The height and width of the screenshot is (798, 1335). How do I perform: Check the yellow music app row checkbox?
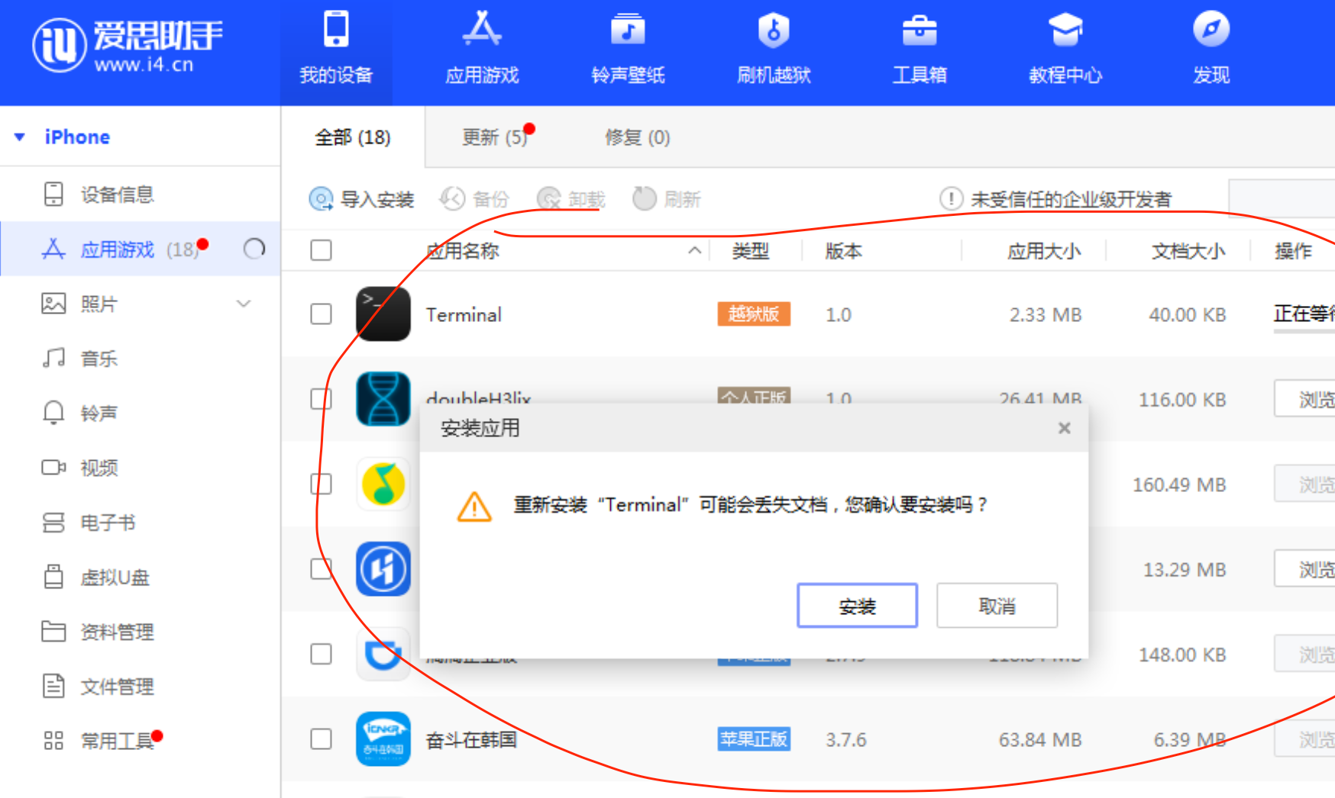[321, 484]
